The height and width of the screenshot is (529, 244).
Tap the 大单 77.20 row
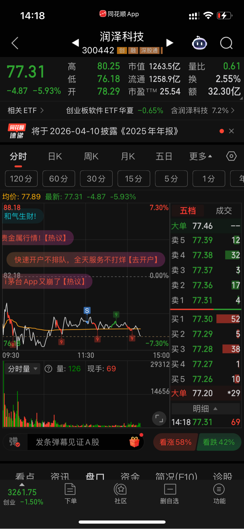pos(206,393)
